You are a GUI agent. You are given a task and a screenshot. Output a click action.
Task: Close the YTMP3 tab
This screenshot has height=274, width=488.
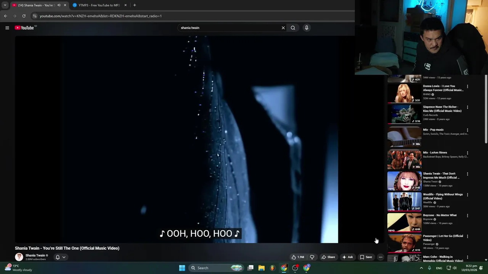pos(125,5)
